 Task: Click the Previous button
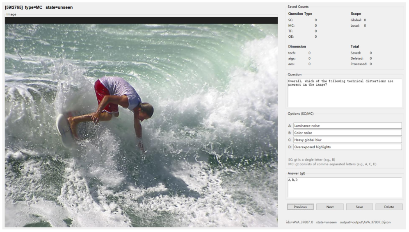[300, 207]
